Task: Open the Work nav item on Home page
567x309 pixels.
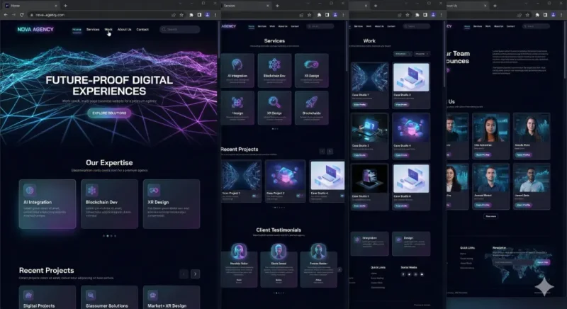Action: click(x=108, y=30)
